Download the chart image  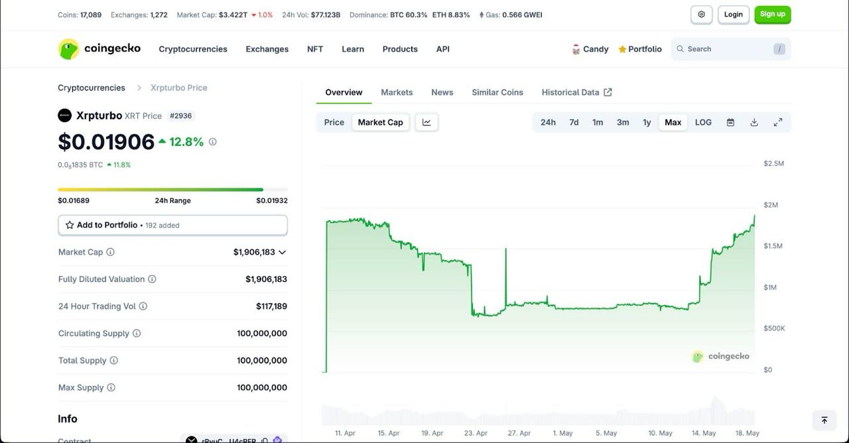(x=753, y=122)
